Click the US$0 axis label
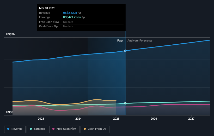214x136 pixels. click(10, 112)
